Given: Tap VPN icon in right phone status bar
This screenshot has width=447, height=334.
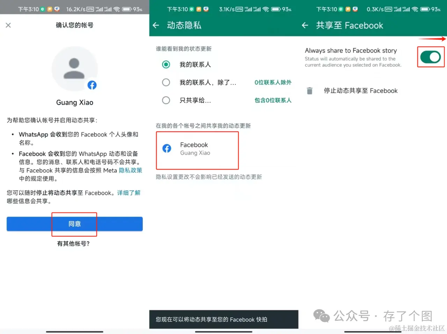Looking at the screenshot, I should click(x=388, y=9).
